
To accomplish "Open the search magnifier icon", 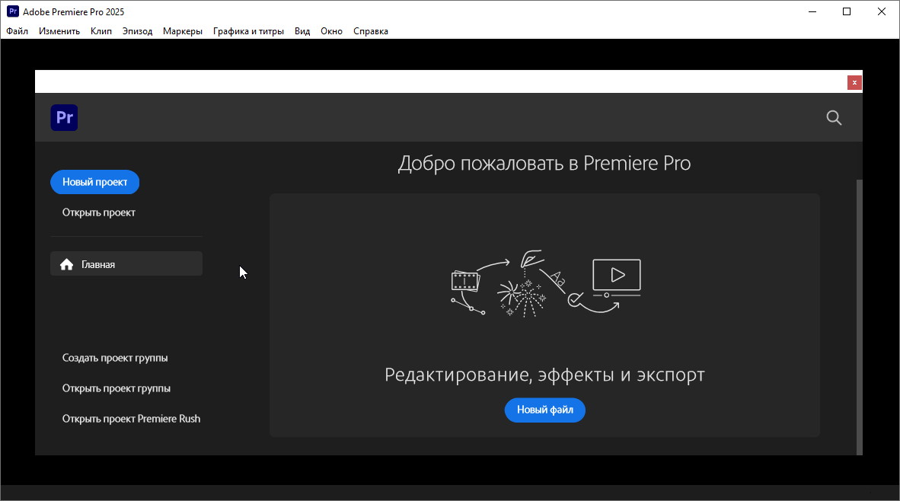I will click(834, 118).
